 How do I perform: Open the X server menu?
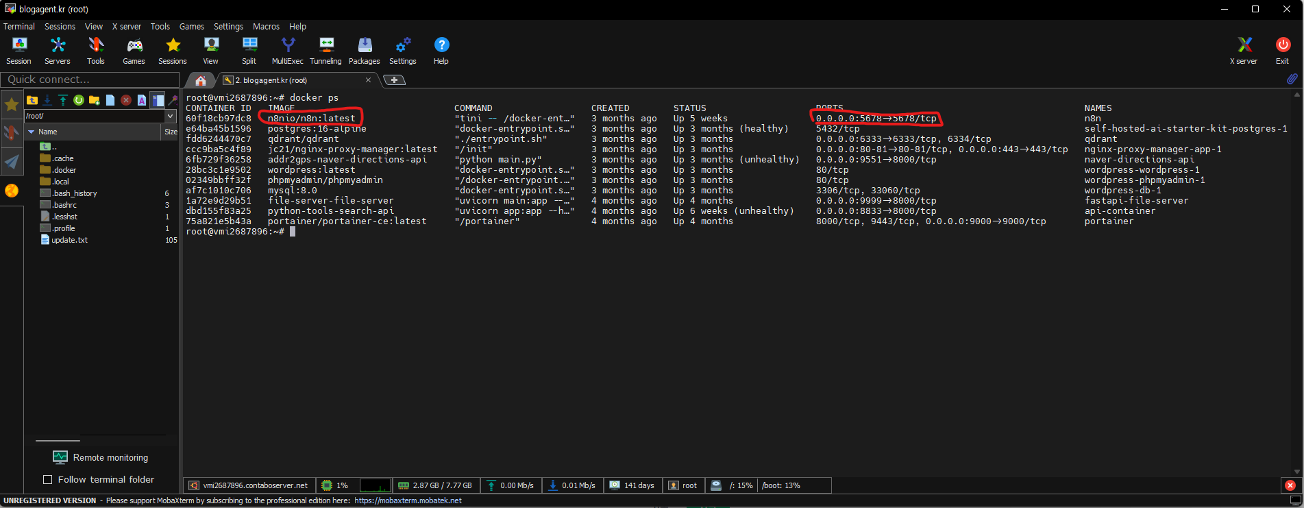click(127, 26)
